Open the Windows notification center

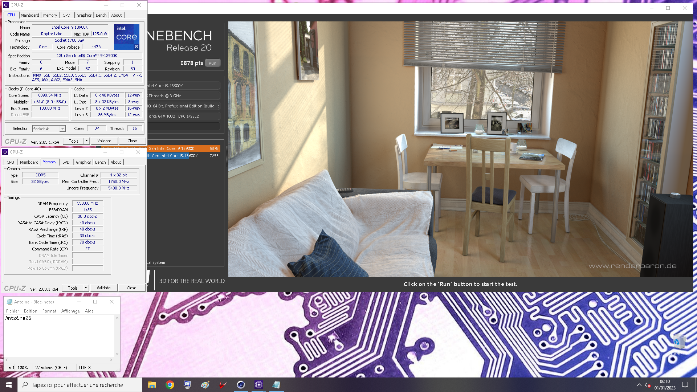685,385
